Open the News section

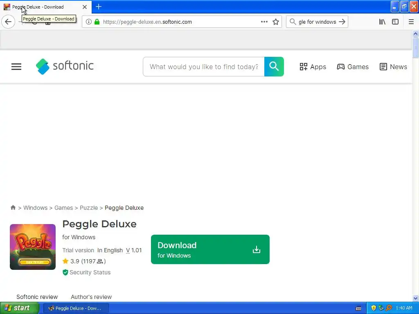point(393,67)
